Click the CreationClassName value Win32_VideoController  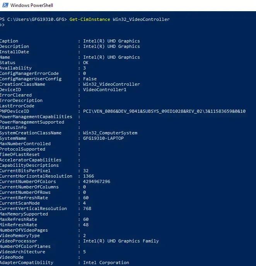click(x=111, y=84)
